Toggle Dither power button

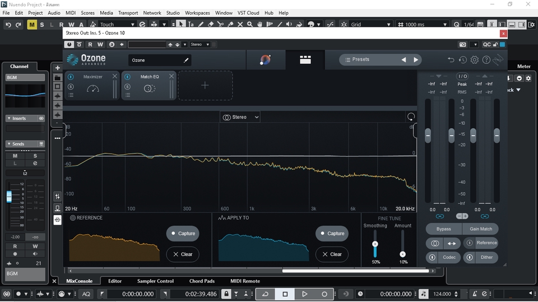pyautogui.click(x=470, y=257)
